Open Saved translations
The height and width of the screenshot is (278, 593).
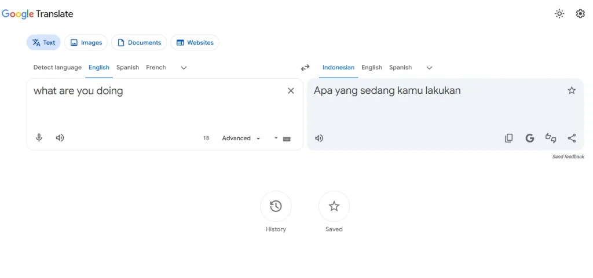point(334,207)
